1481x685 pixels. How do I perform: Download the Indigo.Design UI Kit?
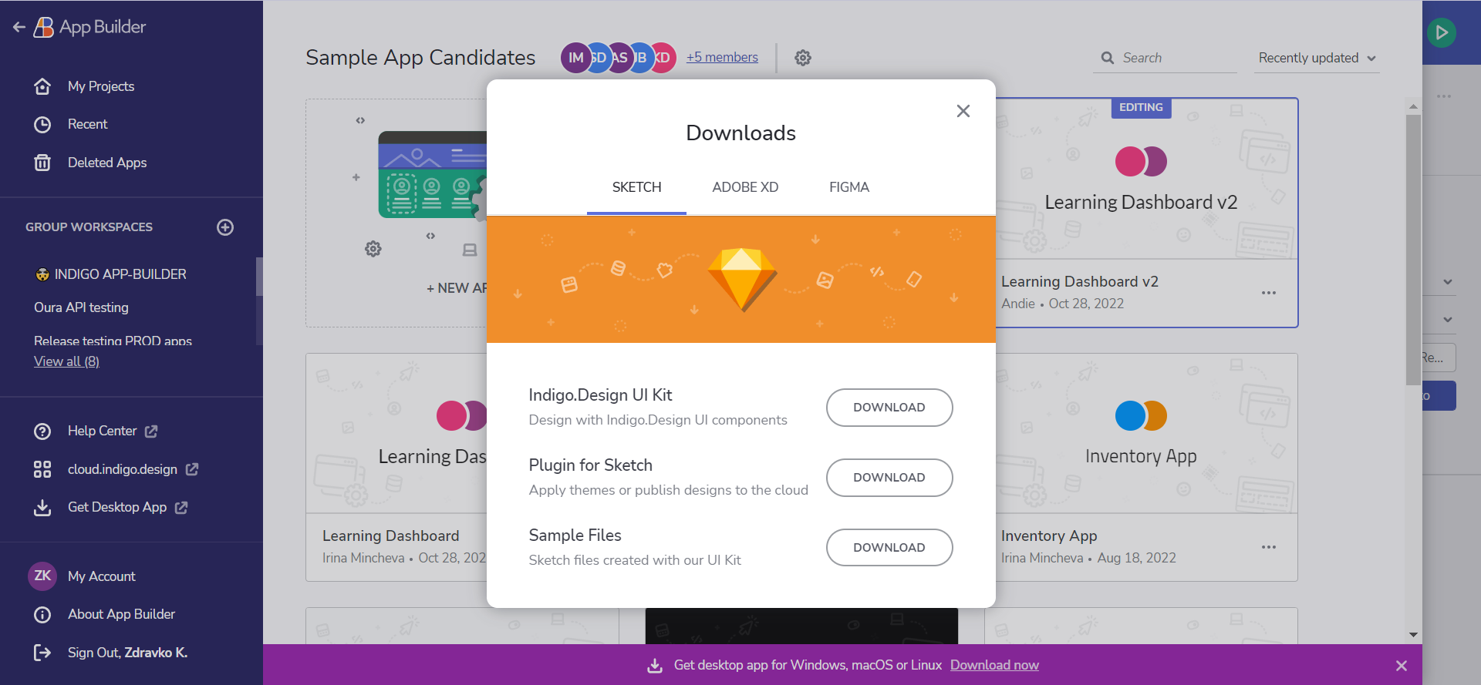click(889, 408)
